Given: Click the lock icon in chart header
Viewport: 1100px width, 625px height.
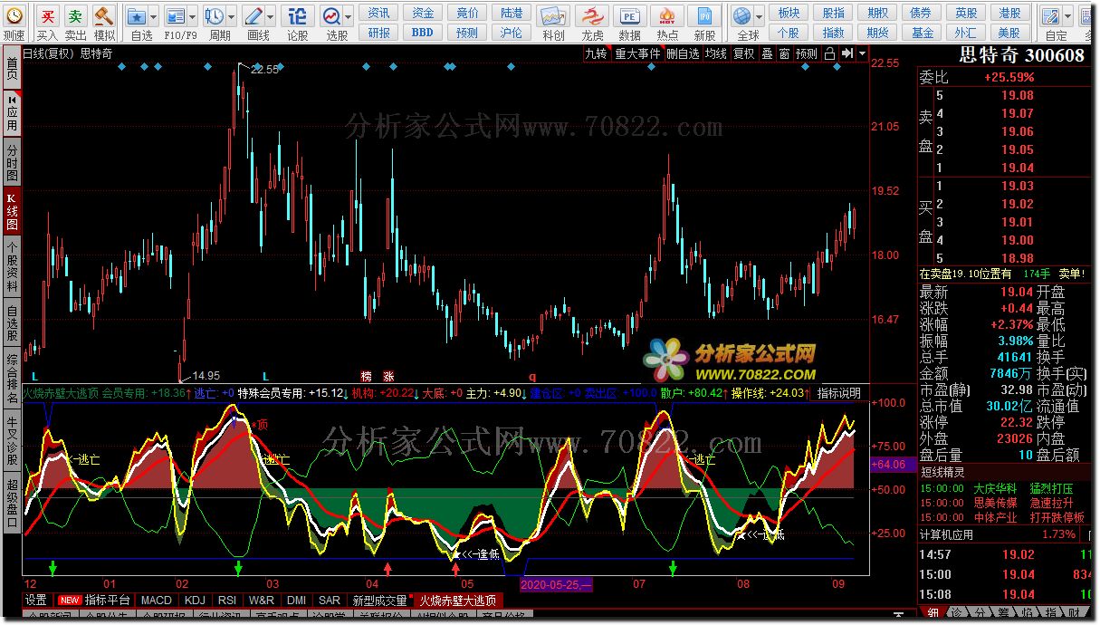Looking at the screenshot, I should [830, 53].
